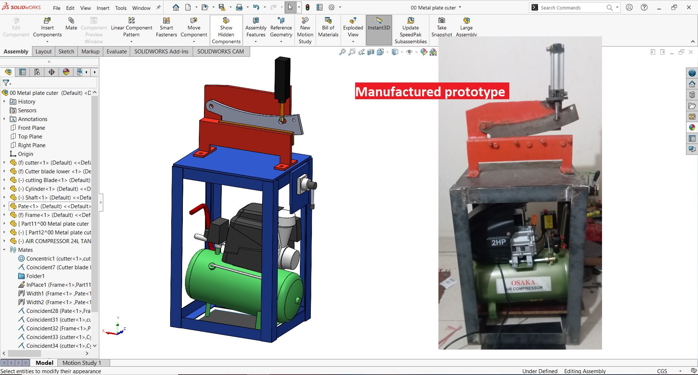This screenshot has height=375, width=698.
Task: Open the Tools menu
Action: coord(121,8)
